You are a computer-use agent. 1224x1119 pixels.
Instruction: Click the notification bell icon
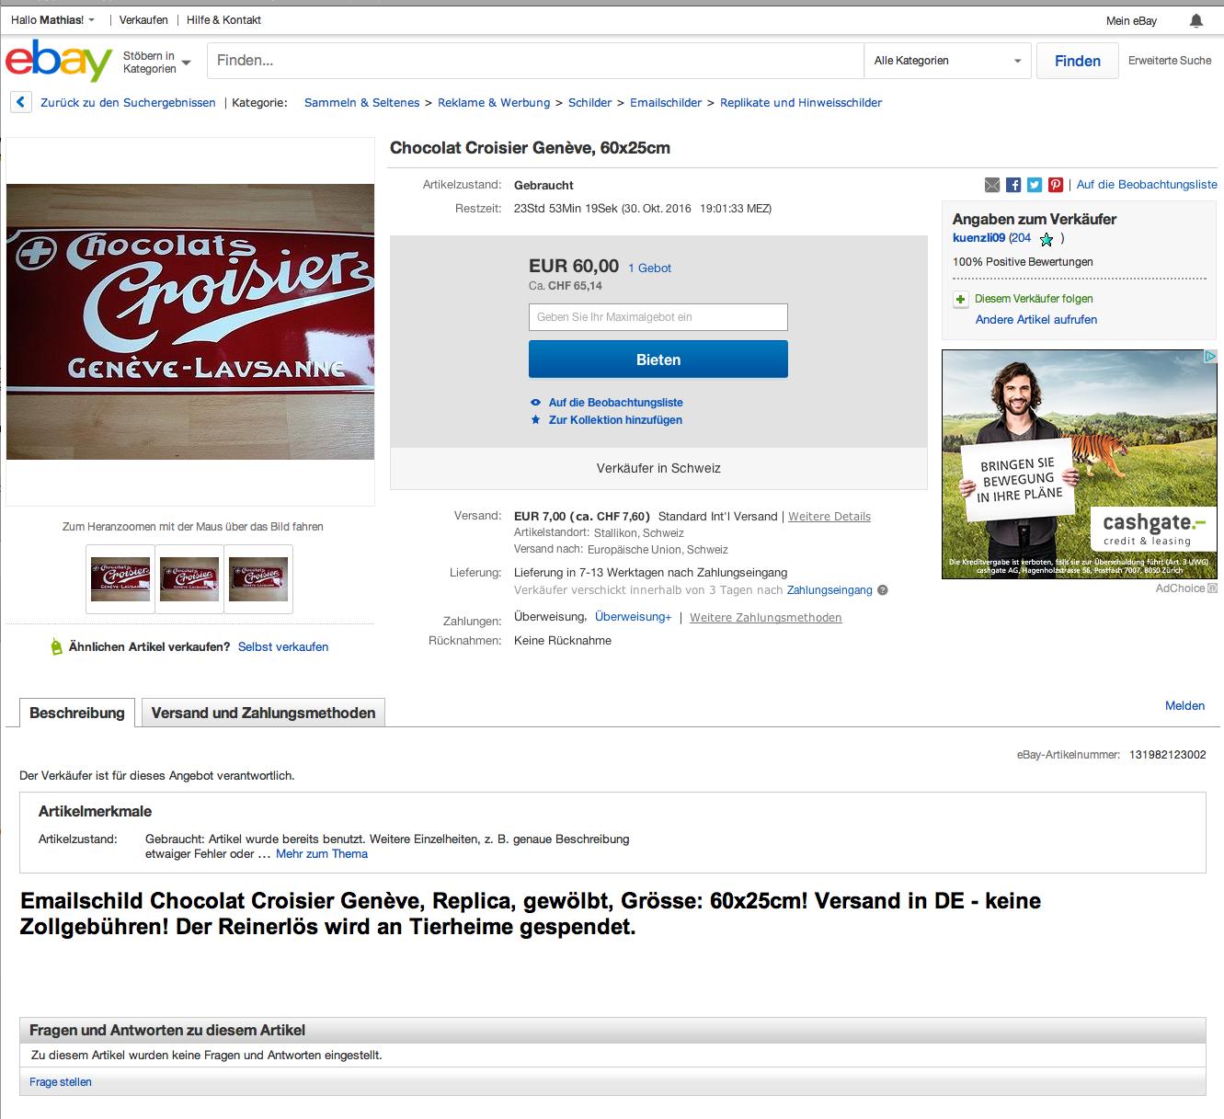tap(1195, 20)
